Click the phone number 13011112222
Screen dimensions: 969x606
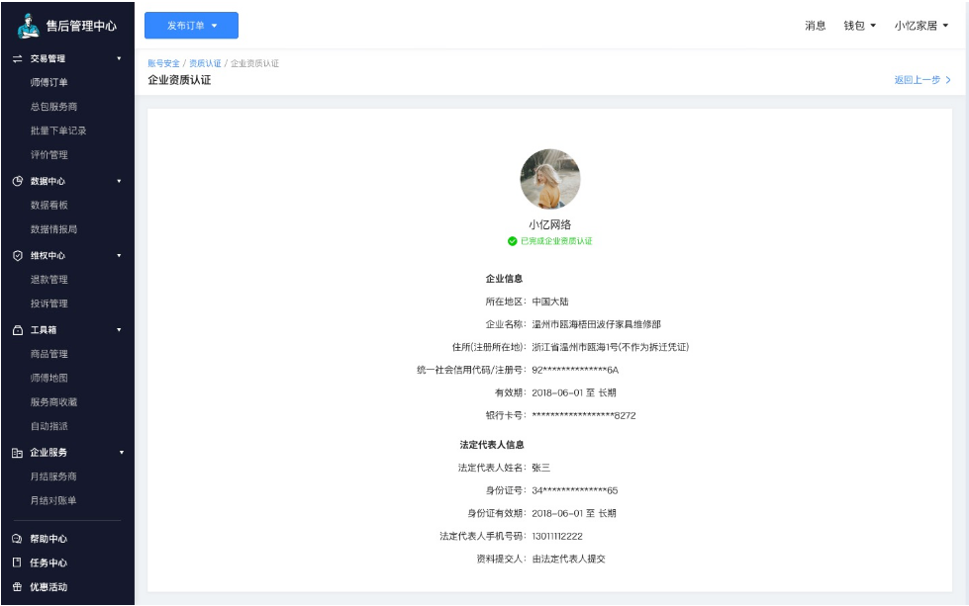point(557,536)
